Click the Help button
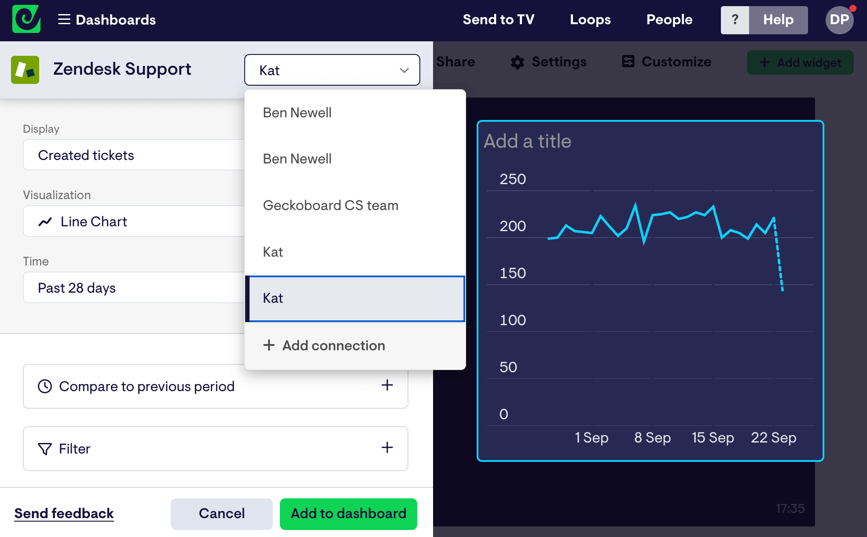 [x=778, y=20]
